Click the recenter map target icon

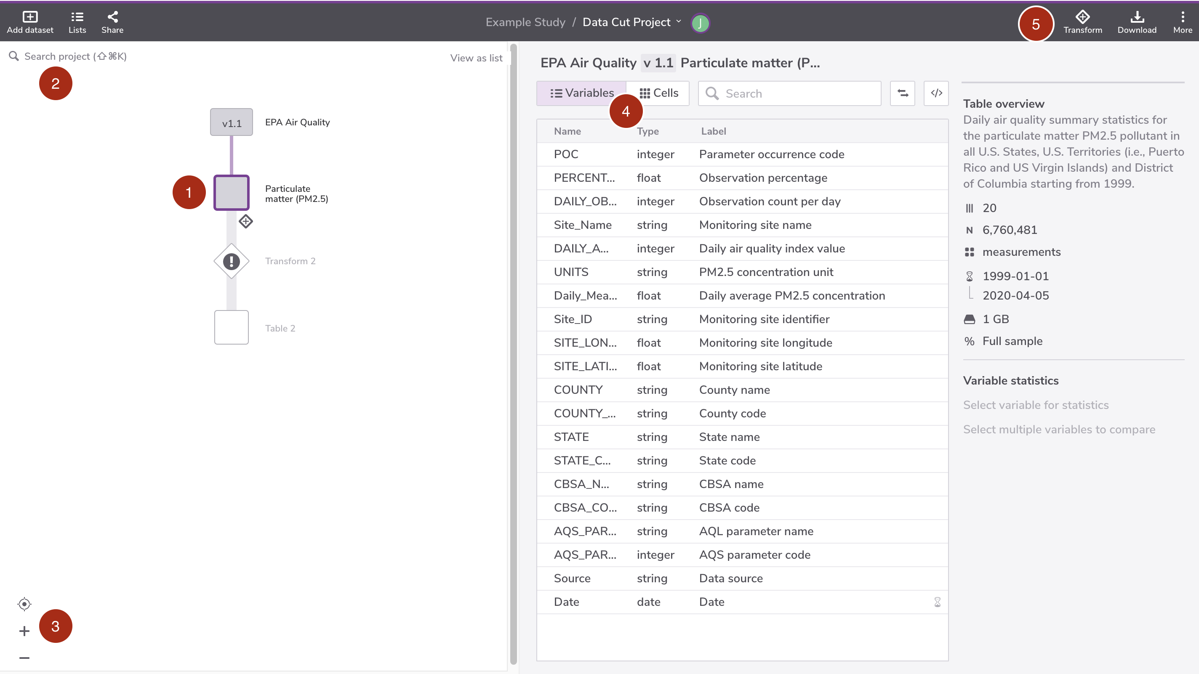[x=24, y=604]
